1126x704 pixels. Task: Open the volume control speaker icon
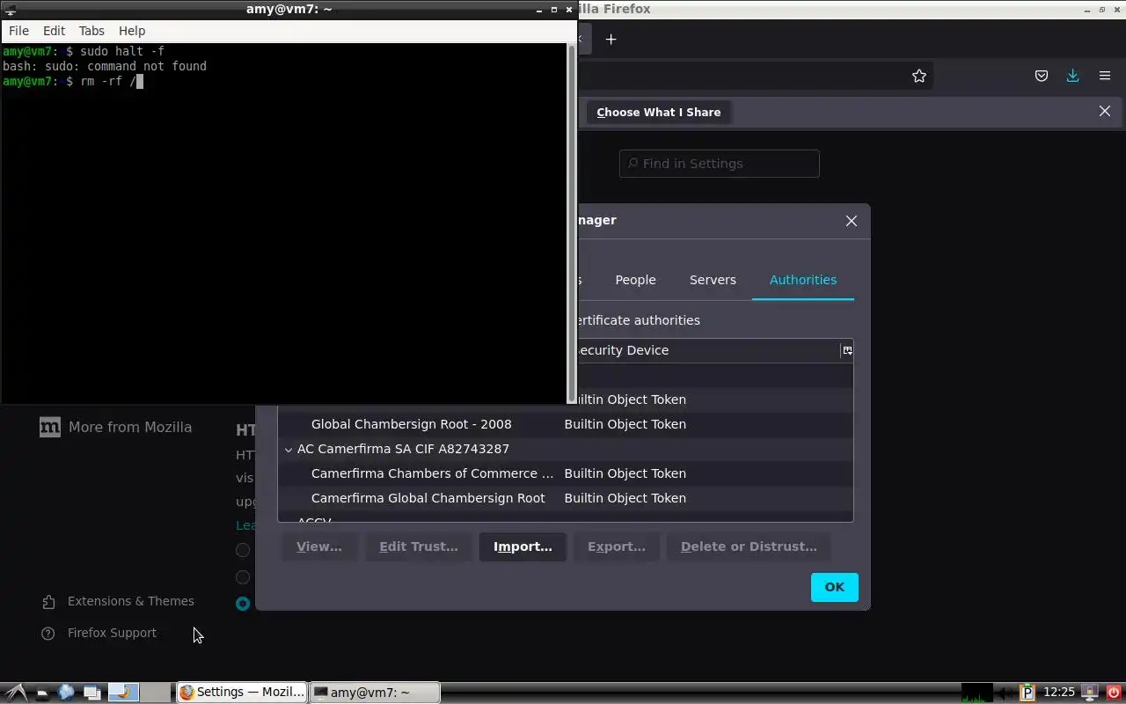pyautogui.click(x=1005, y=693)
